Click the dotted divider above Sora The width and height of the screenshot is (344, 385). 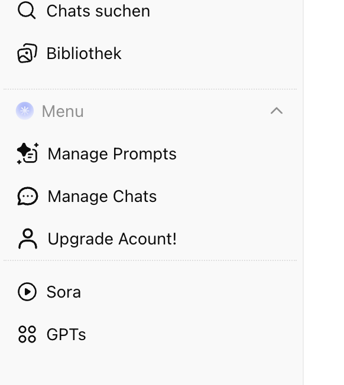[150, 260]
